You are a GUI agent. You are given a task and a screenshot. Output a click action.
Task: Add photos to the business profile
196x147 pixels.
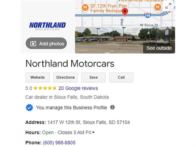(46, 43)
